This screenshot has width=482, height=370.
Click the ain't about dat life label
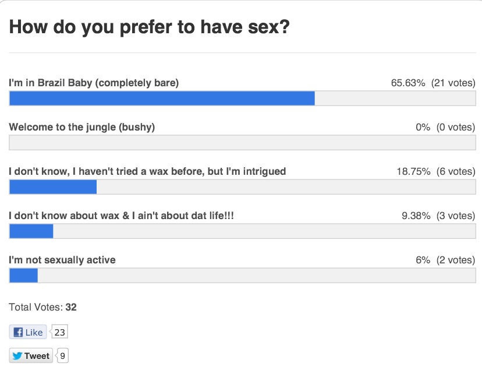(121, 216)
